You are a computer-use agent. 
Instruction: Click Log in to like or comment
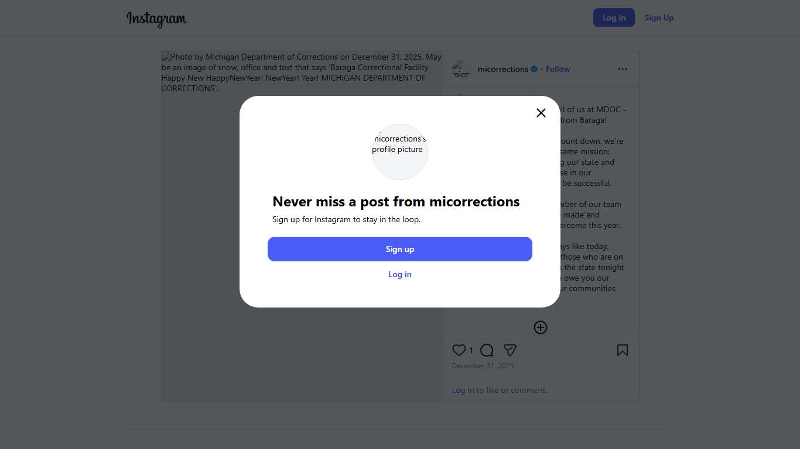[463, 390]
